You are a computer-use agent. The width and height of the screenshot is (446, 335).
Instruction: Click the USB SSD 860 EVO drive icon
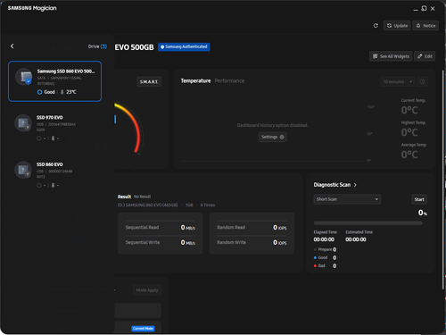point(23,170)
